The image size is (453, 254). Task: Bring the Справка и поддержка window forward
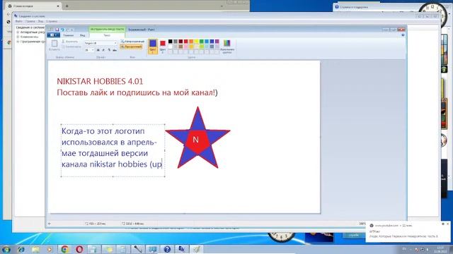pos(354,7)
